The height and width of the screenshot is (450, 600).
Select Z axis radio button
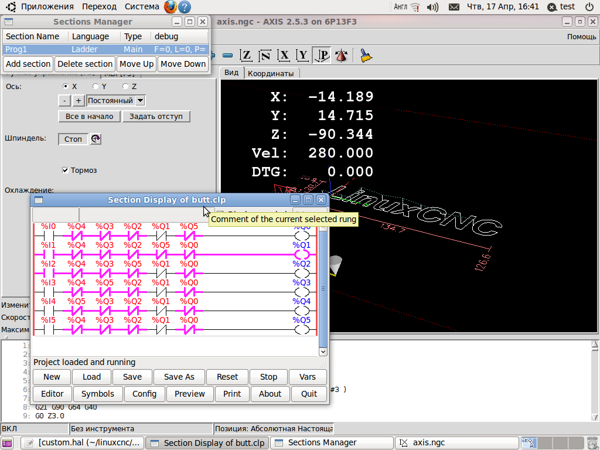click(x=125, y=86)
